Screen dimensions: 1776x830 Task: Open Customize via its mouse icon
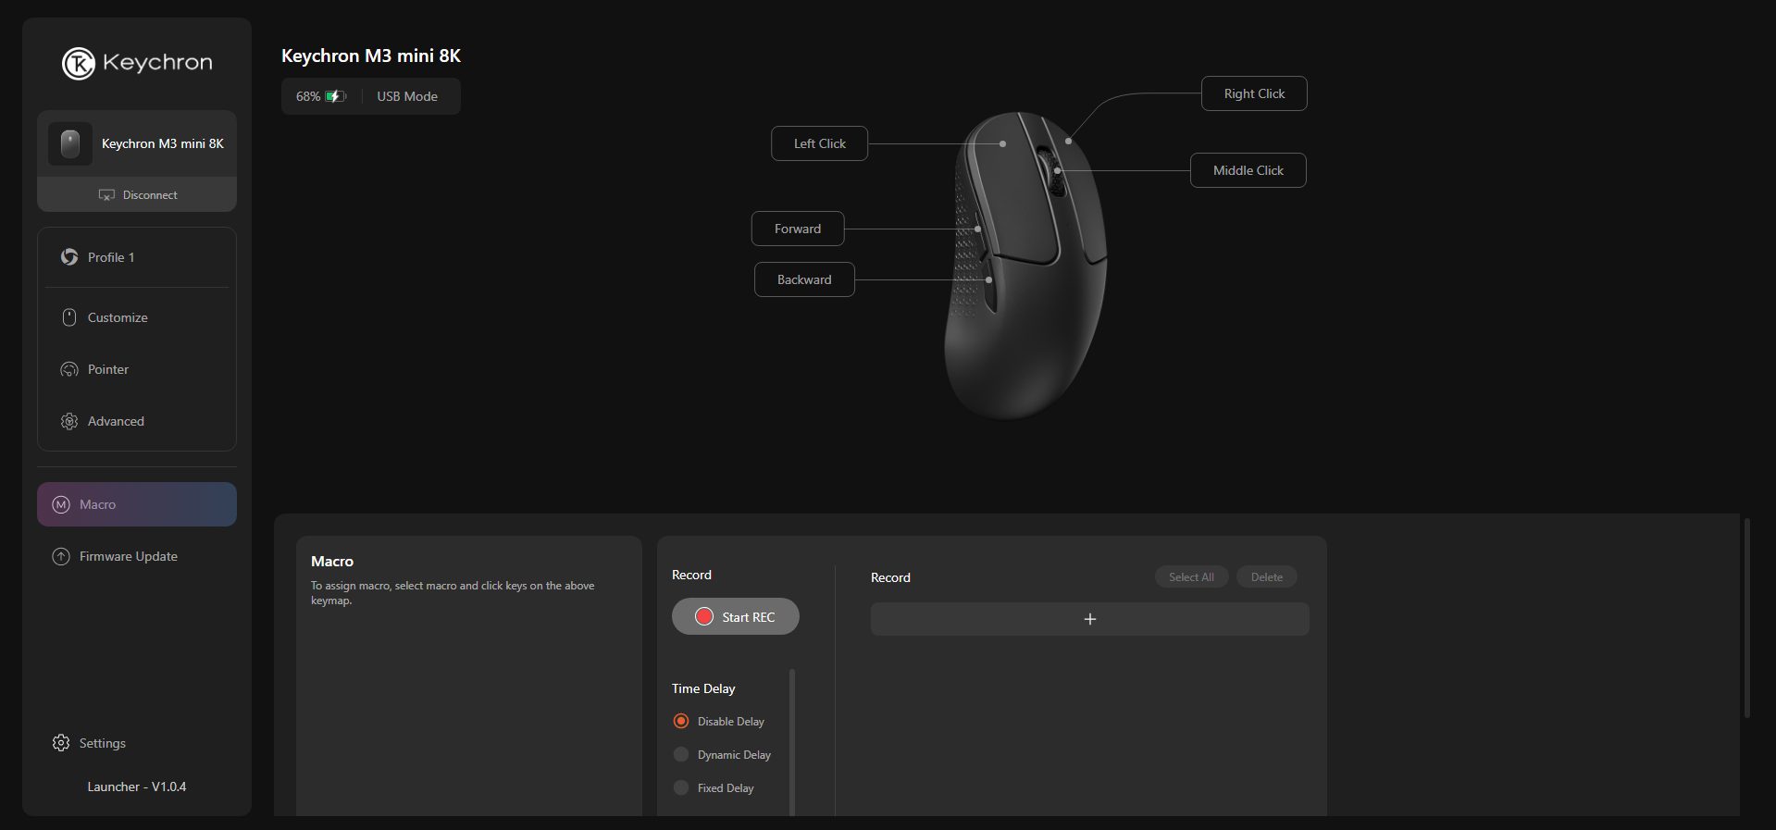[x=69, y=317]
